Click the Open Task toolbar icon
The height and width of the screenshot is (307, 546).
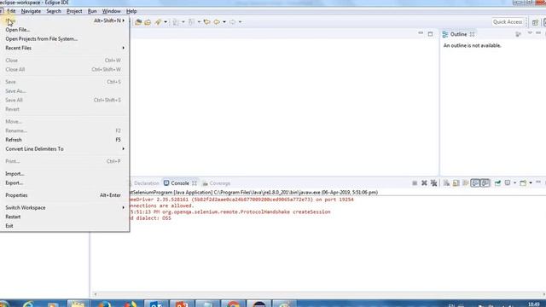click(x=148, y=22)
